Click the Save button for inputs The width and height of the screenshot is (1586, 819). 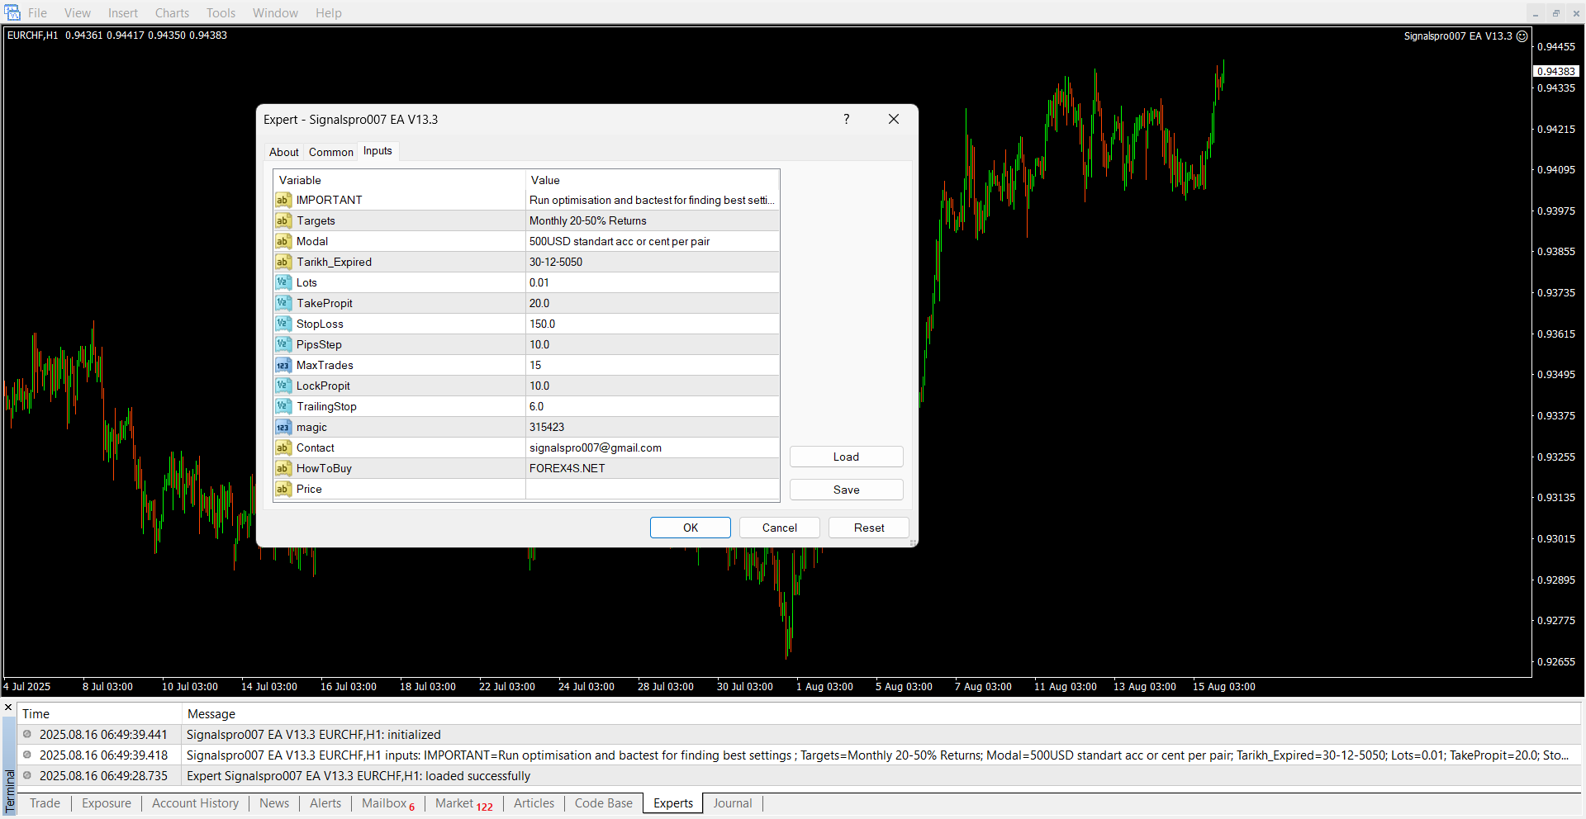(x=846, y=490)
